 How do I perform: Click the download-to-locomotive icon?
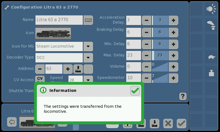[x=155, y=123]
